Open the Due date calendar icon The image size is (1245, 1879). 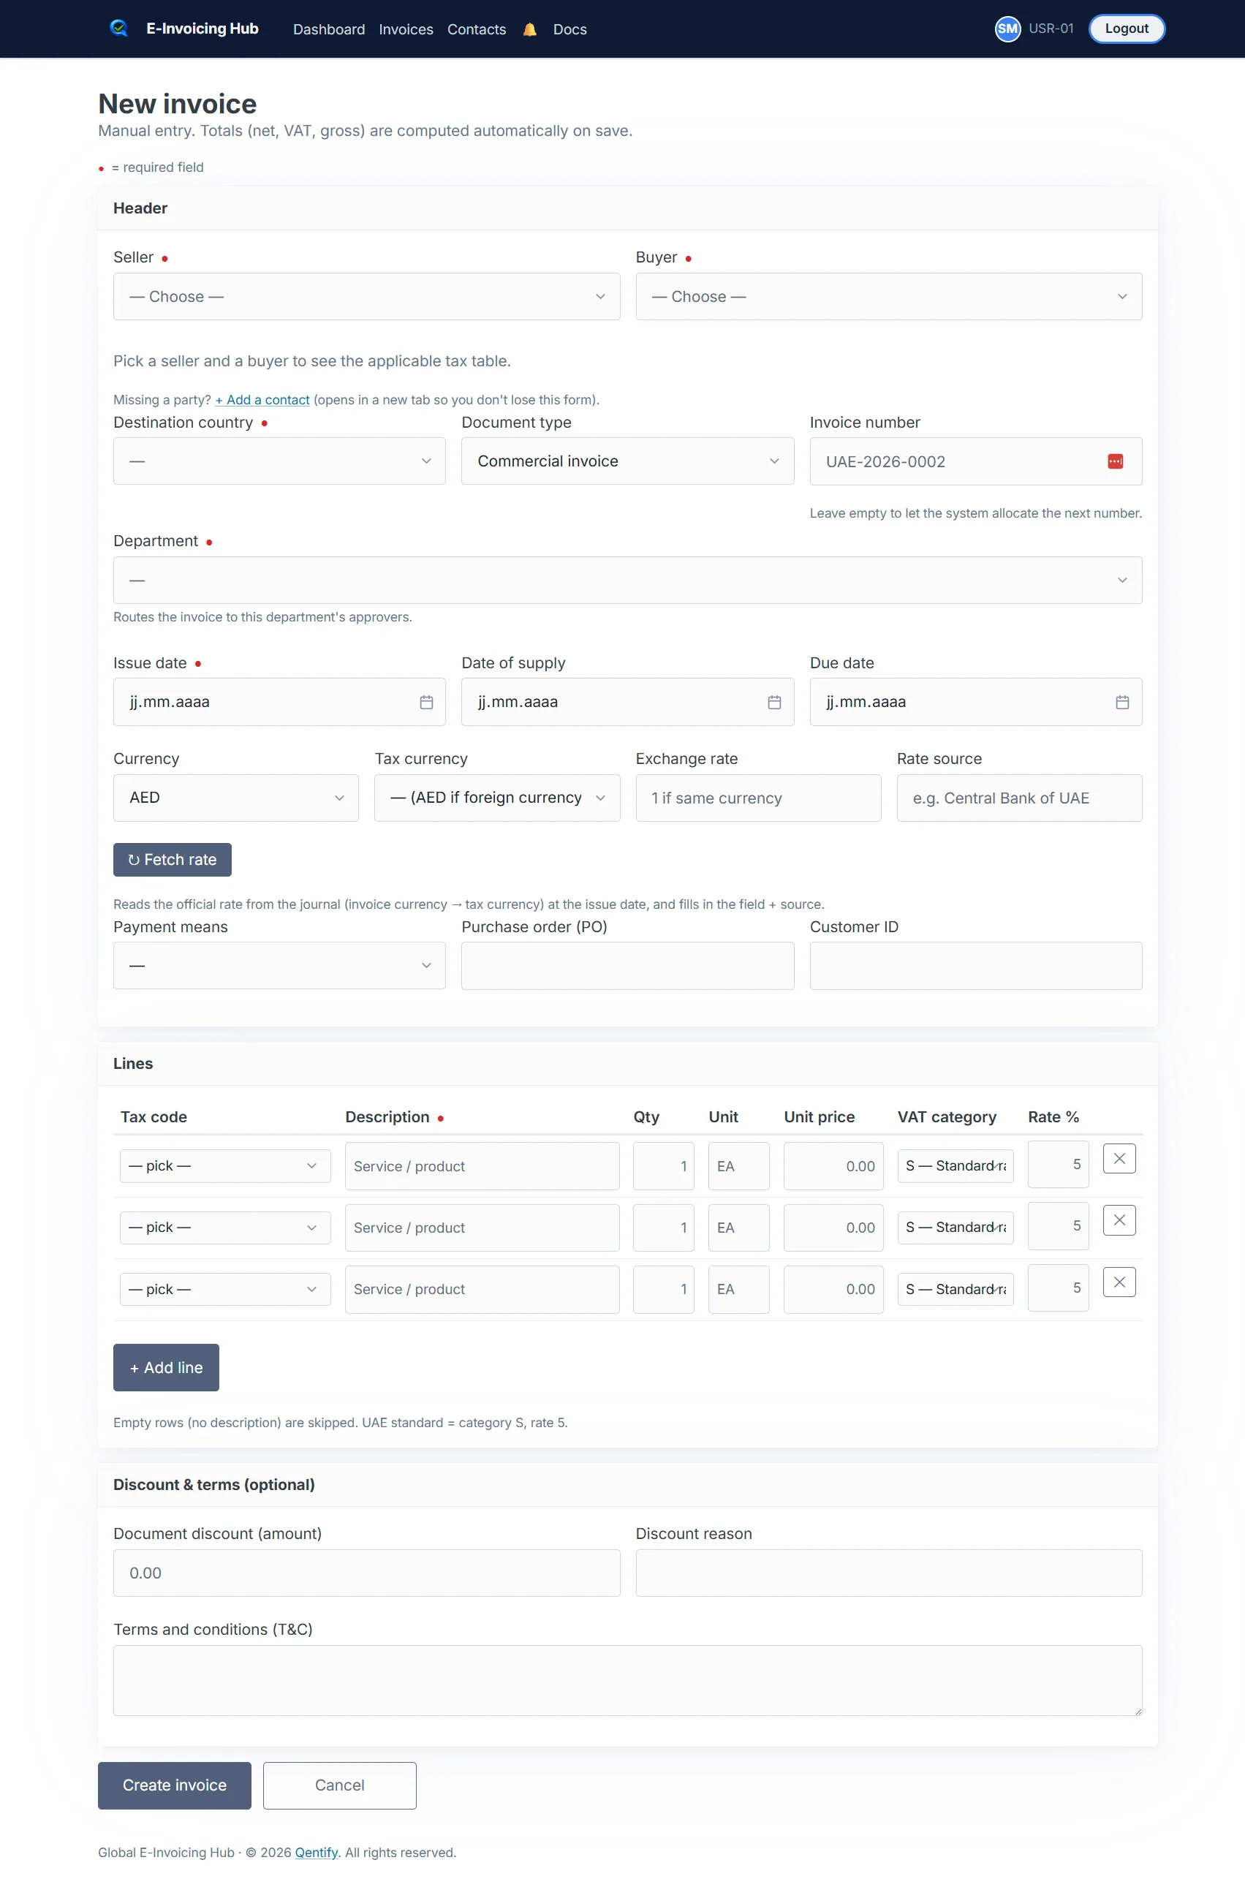[x=1122, y=702]
